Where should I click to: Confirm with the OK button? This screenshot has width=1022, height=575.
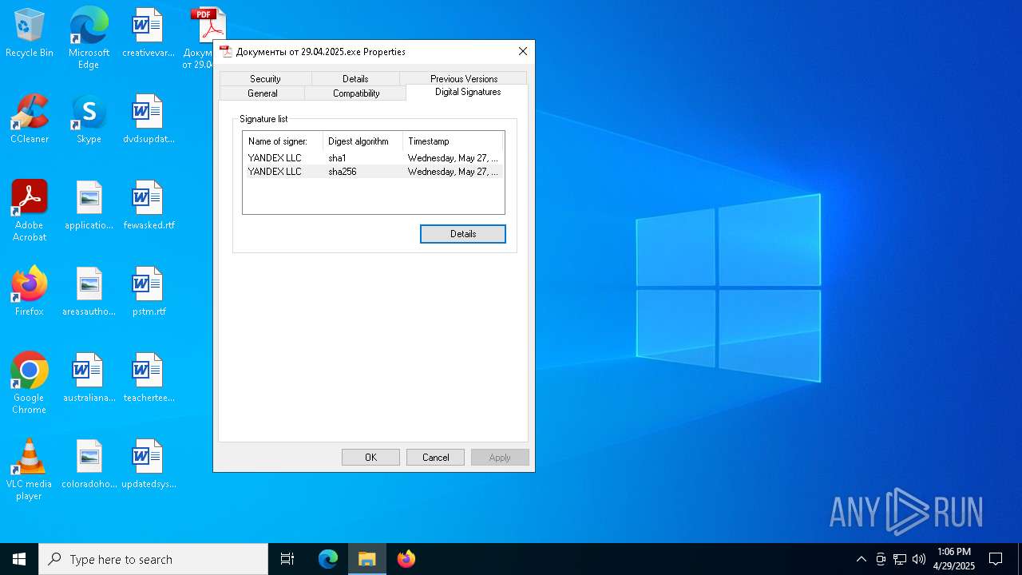[x=370, y=458]
